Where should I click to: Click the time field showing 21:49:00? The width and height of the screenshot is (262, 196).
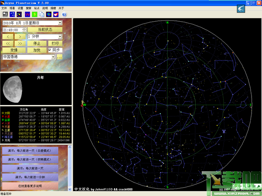click(13, 30)
